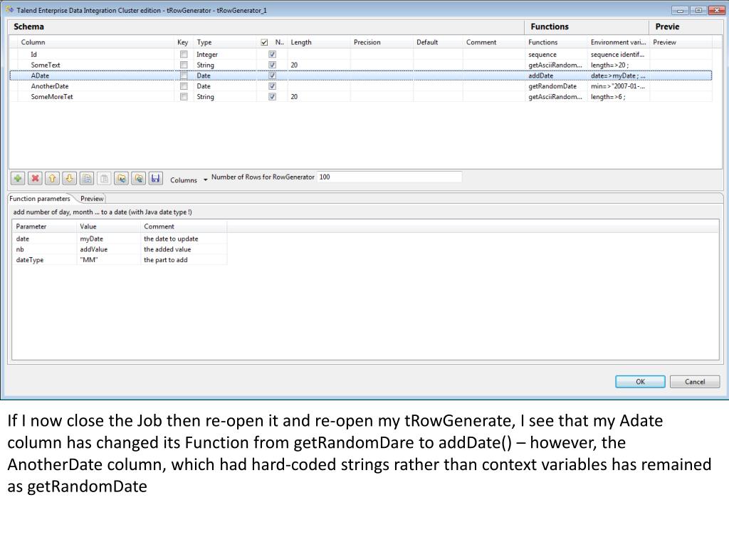Open Type combo showing Integer for Id
The image size is (729, 547).
tap(225, 54)
